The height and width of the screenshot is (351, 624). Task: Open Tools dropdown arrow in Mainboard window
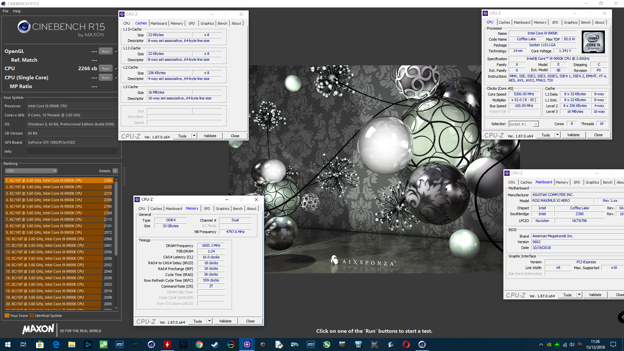coord(579,295)
